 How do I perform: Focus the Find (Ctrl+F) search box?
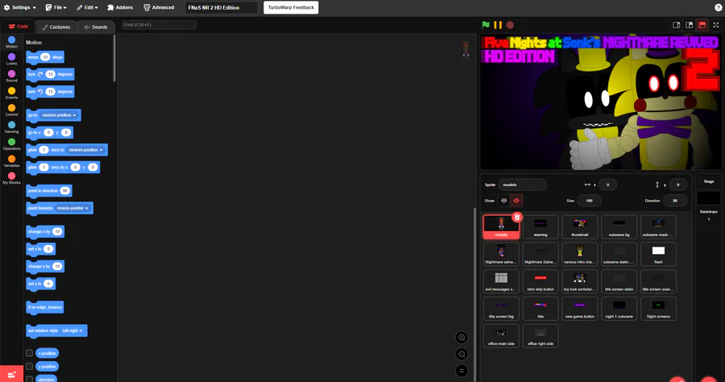click(x=159, y=25)
